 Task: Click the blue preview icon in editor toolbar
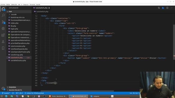tap(163, 8)
